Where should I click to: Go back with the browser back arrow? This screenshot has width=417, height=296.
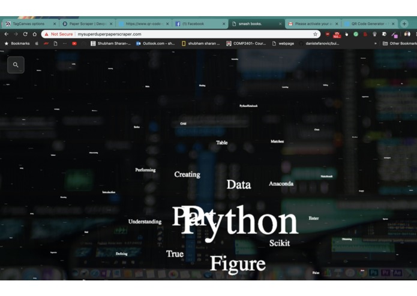tap(7, 34)
